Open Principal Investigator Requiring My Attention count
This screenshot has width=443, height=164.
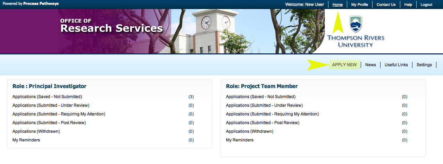[x=191, y=114]
